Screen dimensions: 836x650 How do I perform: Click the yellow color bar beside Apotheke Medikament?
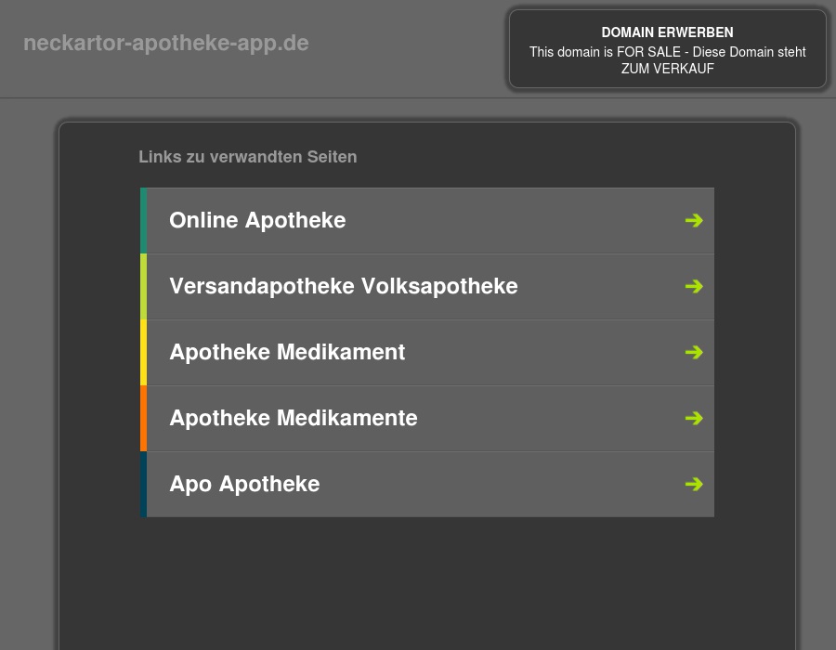tap(144, 352)
